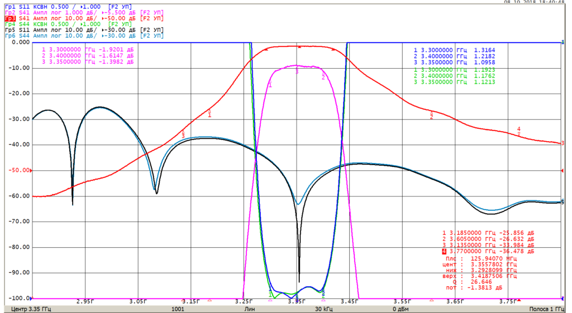Activate the Гр4 S44 КСВН green trace line
572x313 pixels.
[x=68, y=24]
